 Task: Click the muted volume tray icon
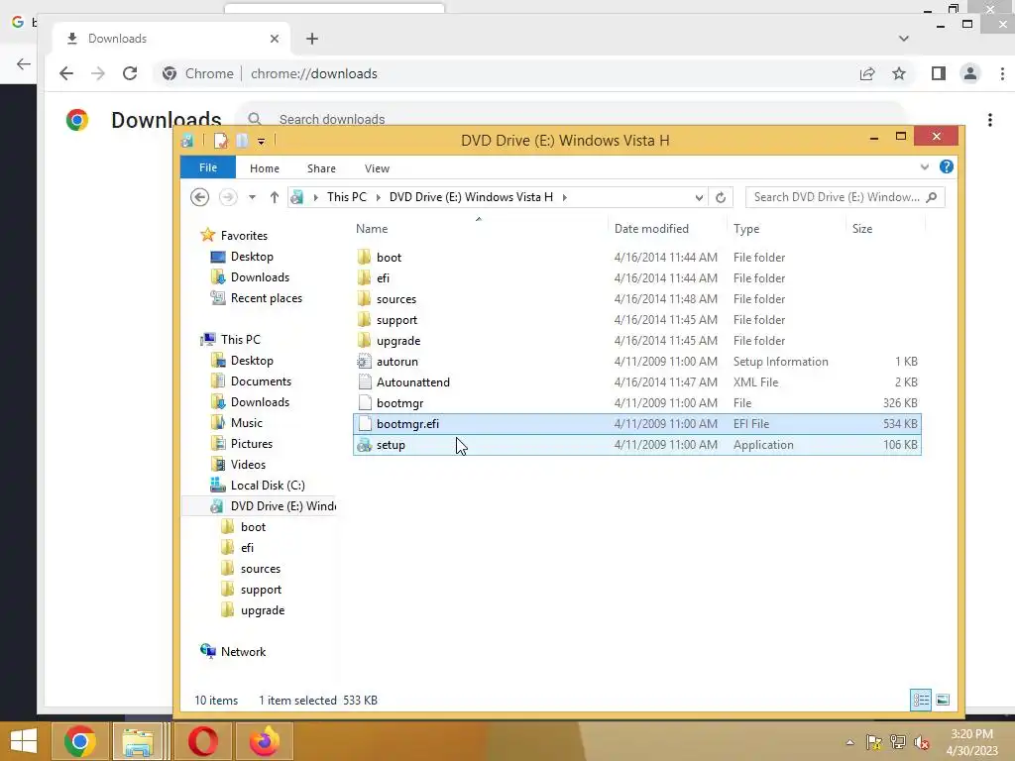pos(922,742)
